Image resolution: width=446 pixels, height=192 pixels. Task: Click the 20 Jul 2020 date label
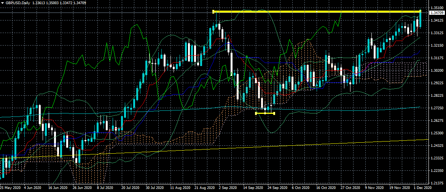click(x=131, y=188)
